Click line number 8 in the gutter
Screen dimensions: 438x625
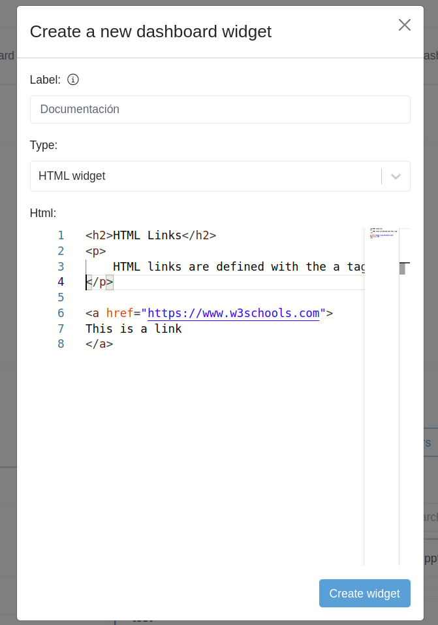pos(61,344)
